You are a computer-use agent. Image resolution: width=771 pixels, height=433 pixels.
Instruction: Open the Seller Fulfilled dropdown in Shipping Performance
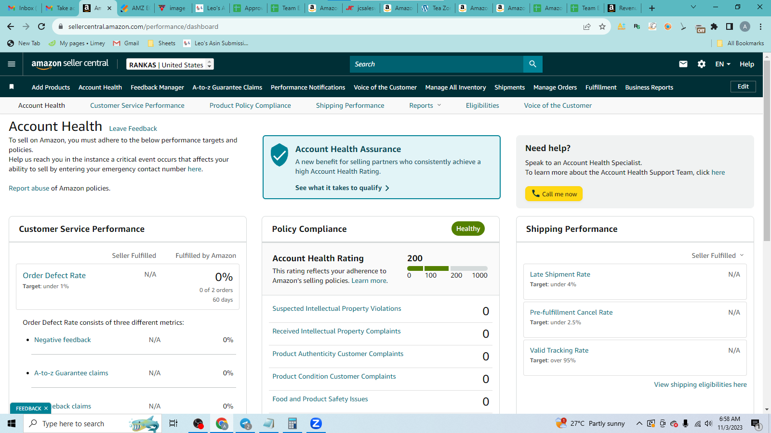pyautogui.click(x=718, y=255)
